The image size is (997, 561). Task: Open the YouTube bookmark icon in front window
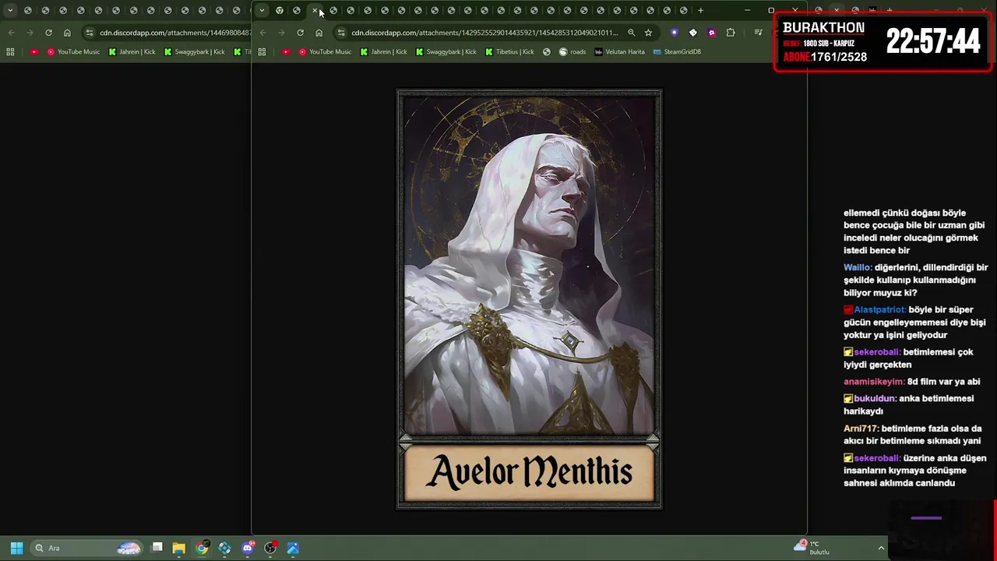pos(286,51)
